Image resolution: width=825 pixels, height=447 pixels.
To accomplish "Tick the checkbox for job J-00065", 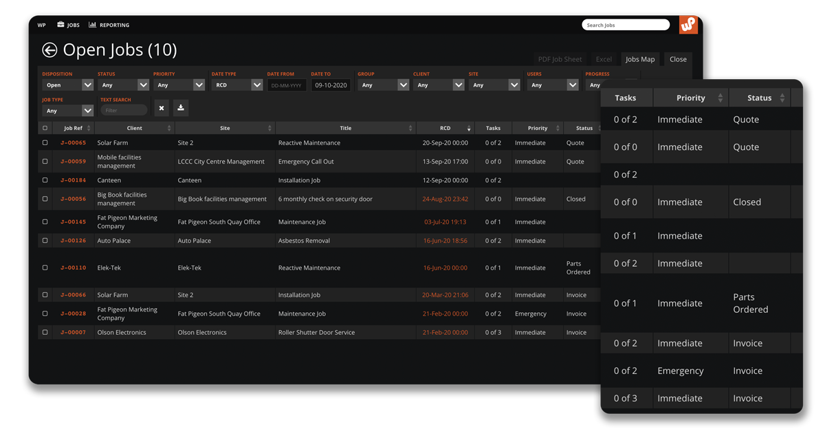I will click(x=45, y=143).
